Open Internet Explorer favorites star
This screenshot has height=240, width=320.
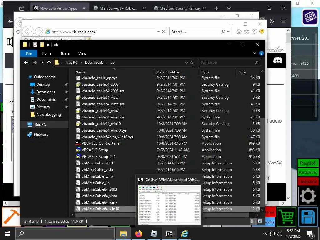coord(247,32)
